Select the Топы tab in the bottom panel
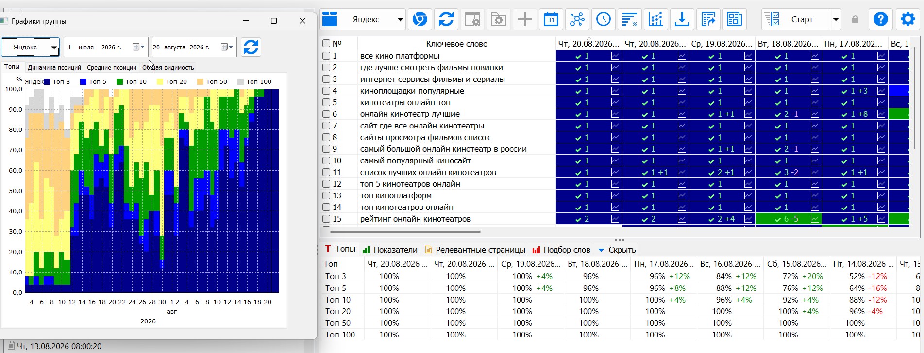 (x=340, y=249)
